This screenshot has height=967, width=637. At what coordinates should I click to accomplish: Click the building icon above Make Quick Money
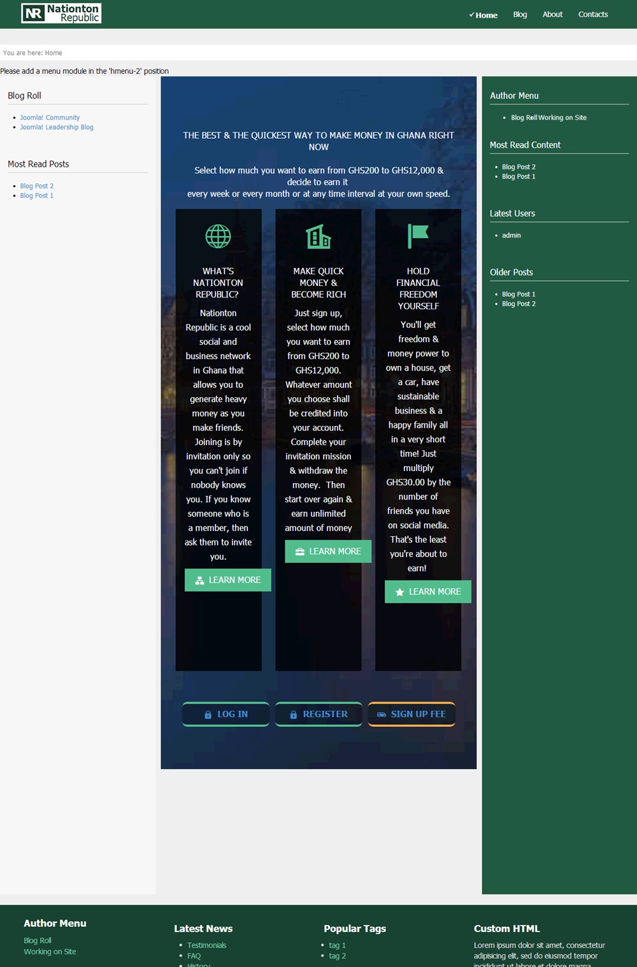[x=318, y=236]
